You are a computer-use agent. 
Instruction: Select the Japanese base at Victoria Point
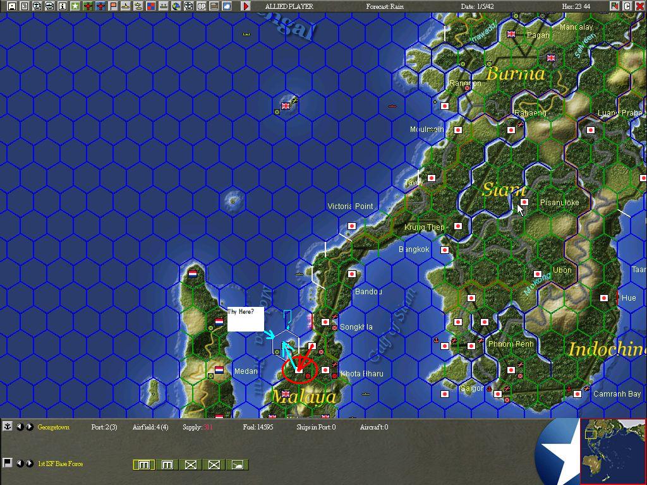pos(352,226)
